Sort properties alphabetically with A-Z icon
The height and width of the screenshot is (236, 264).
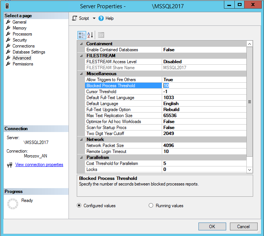(x=90, y=35)
